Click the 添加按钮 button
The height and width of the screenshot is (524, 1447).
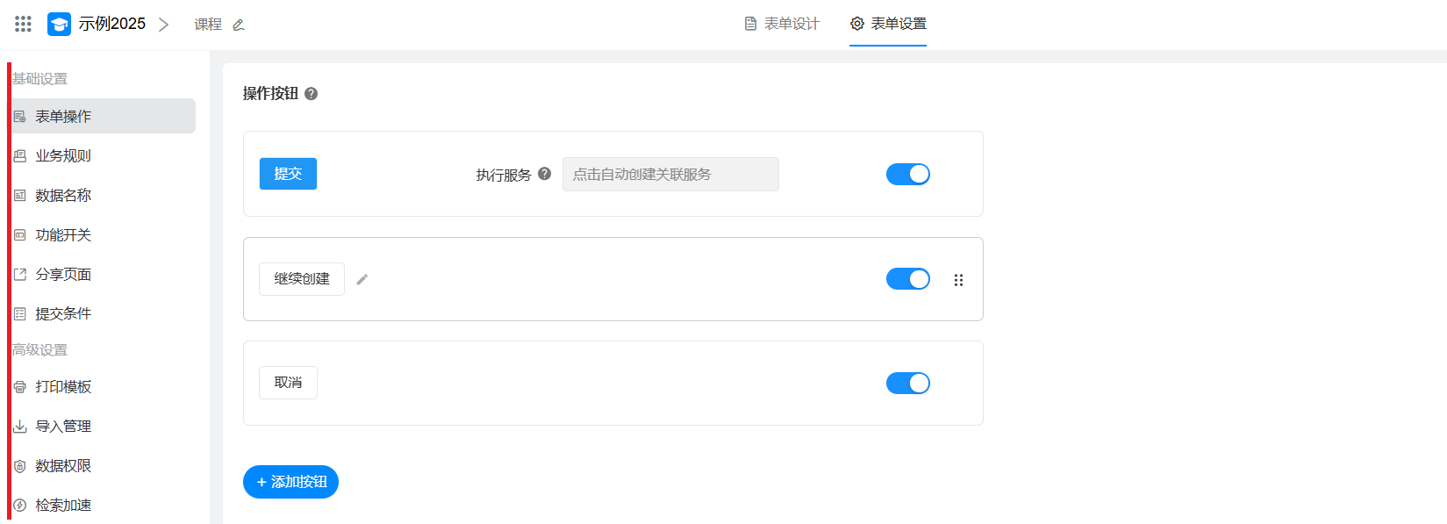pyautogui.click(x=290, y=482)
